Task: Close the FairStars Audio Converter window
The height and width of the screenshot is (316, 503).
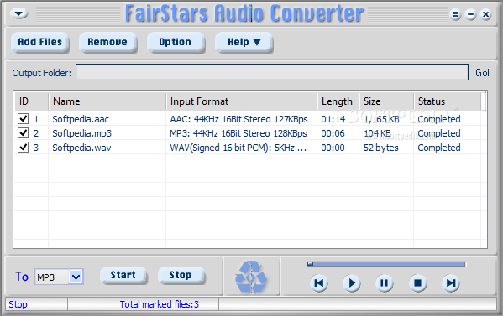Action: point(486,14)
